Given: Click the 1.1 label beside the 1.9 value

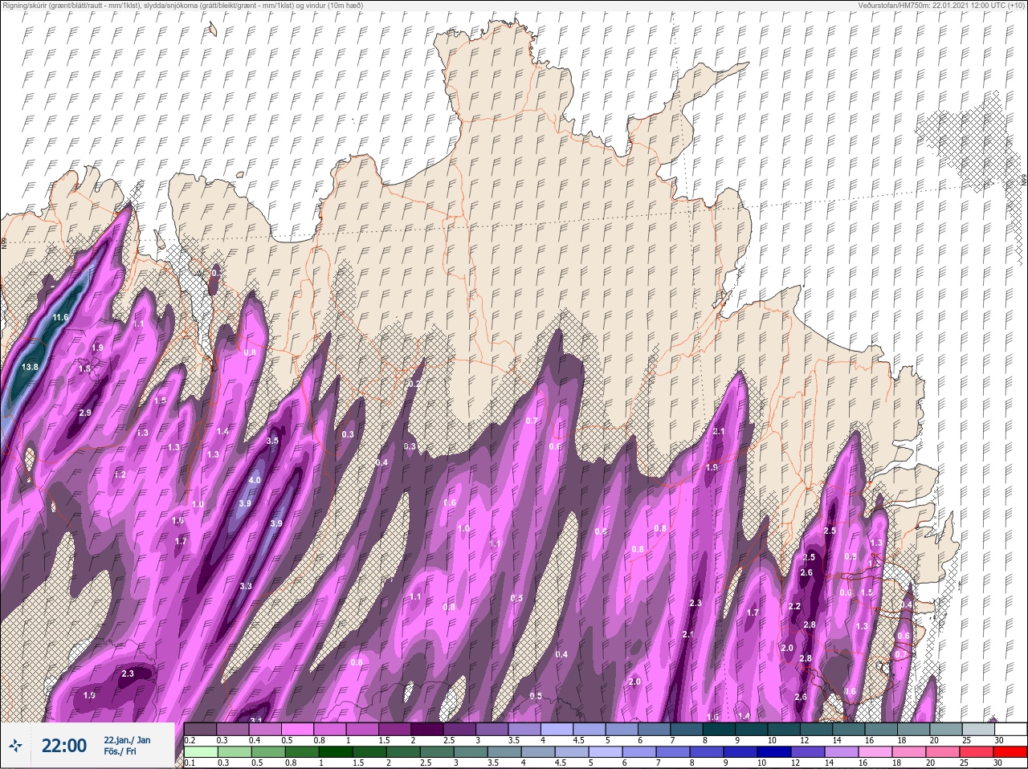Looking at the screenshot, I should point(138,324).
